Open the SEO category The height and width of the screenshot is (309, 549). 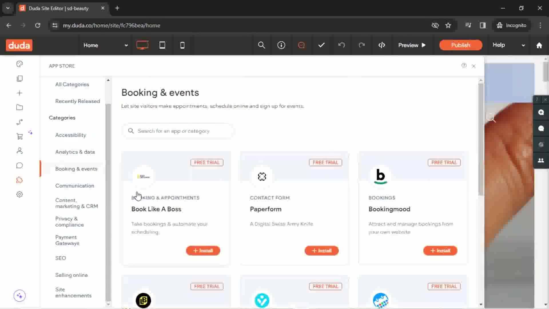point(61,258)
